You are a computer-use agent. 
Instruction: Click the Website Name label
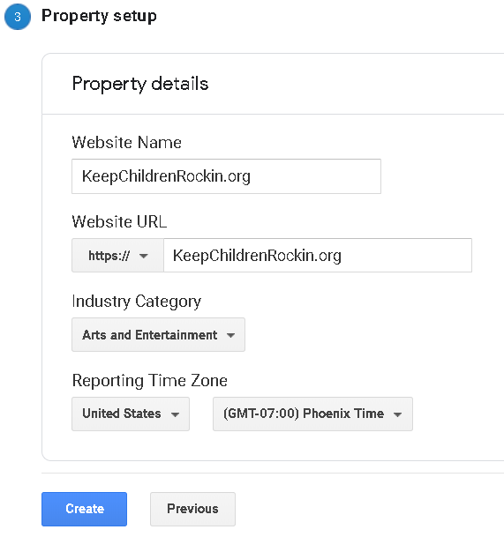126,142
